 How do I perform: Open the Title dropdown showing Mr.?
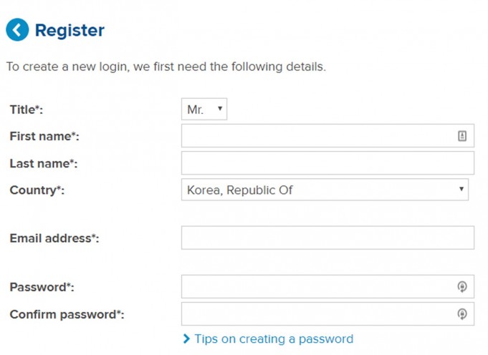pyautogui.click(x=204, y=110)
